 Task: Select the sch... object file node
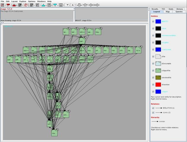pos(122,50)
